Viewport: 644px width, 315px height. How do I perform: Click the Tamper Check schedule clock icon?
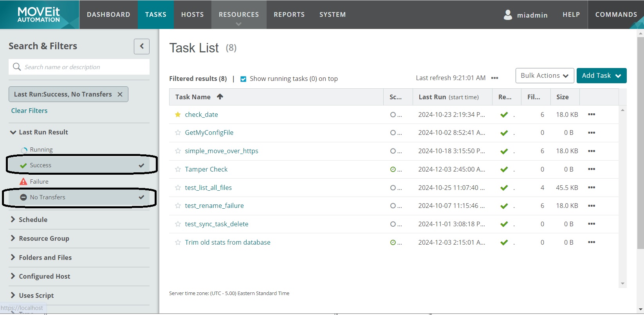tap(393, 169)
